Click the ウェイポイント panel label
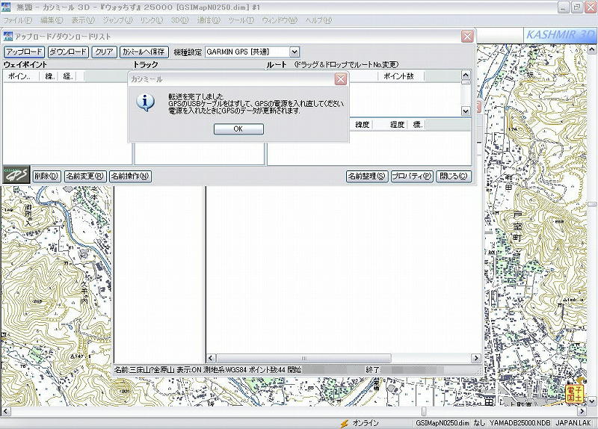 (25, 65)
